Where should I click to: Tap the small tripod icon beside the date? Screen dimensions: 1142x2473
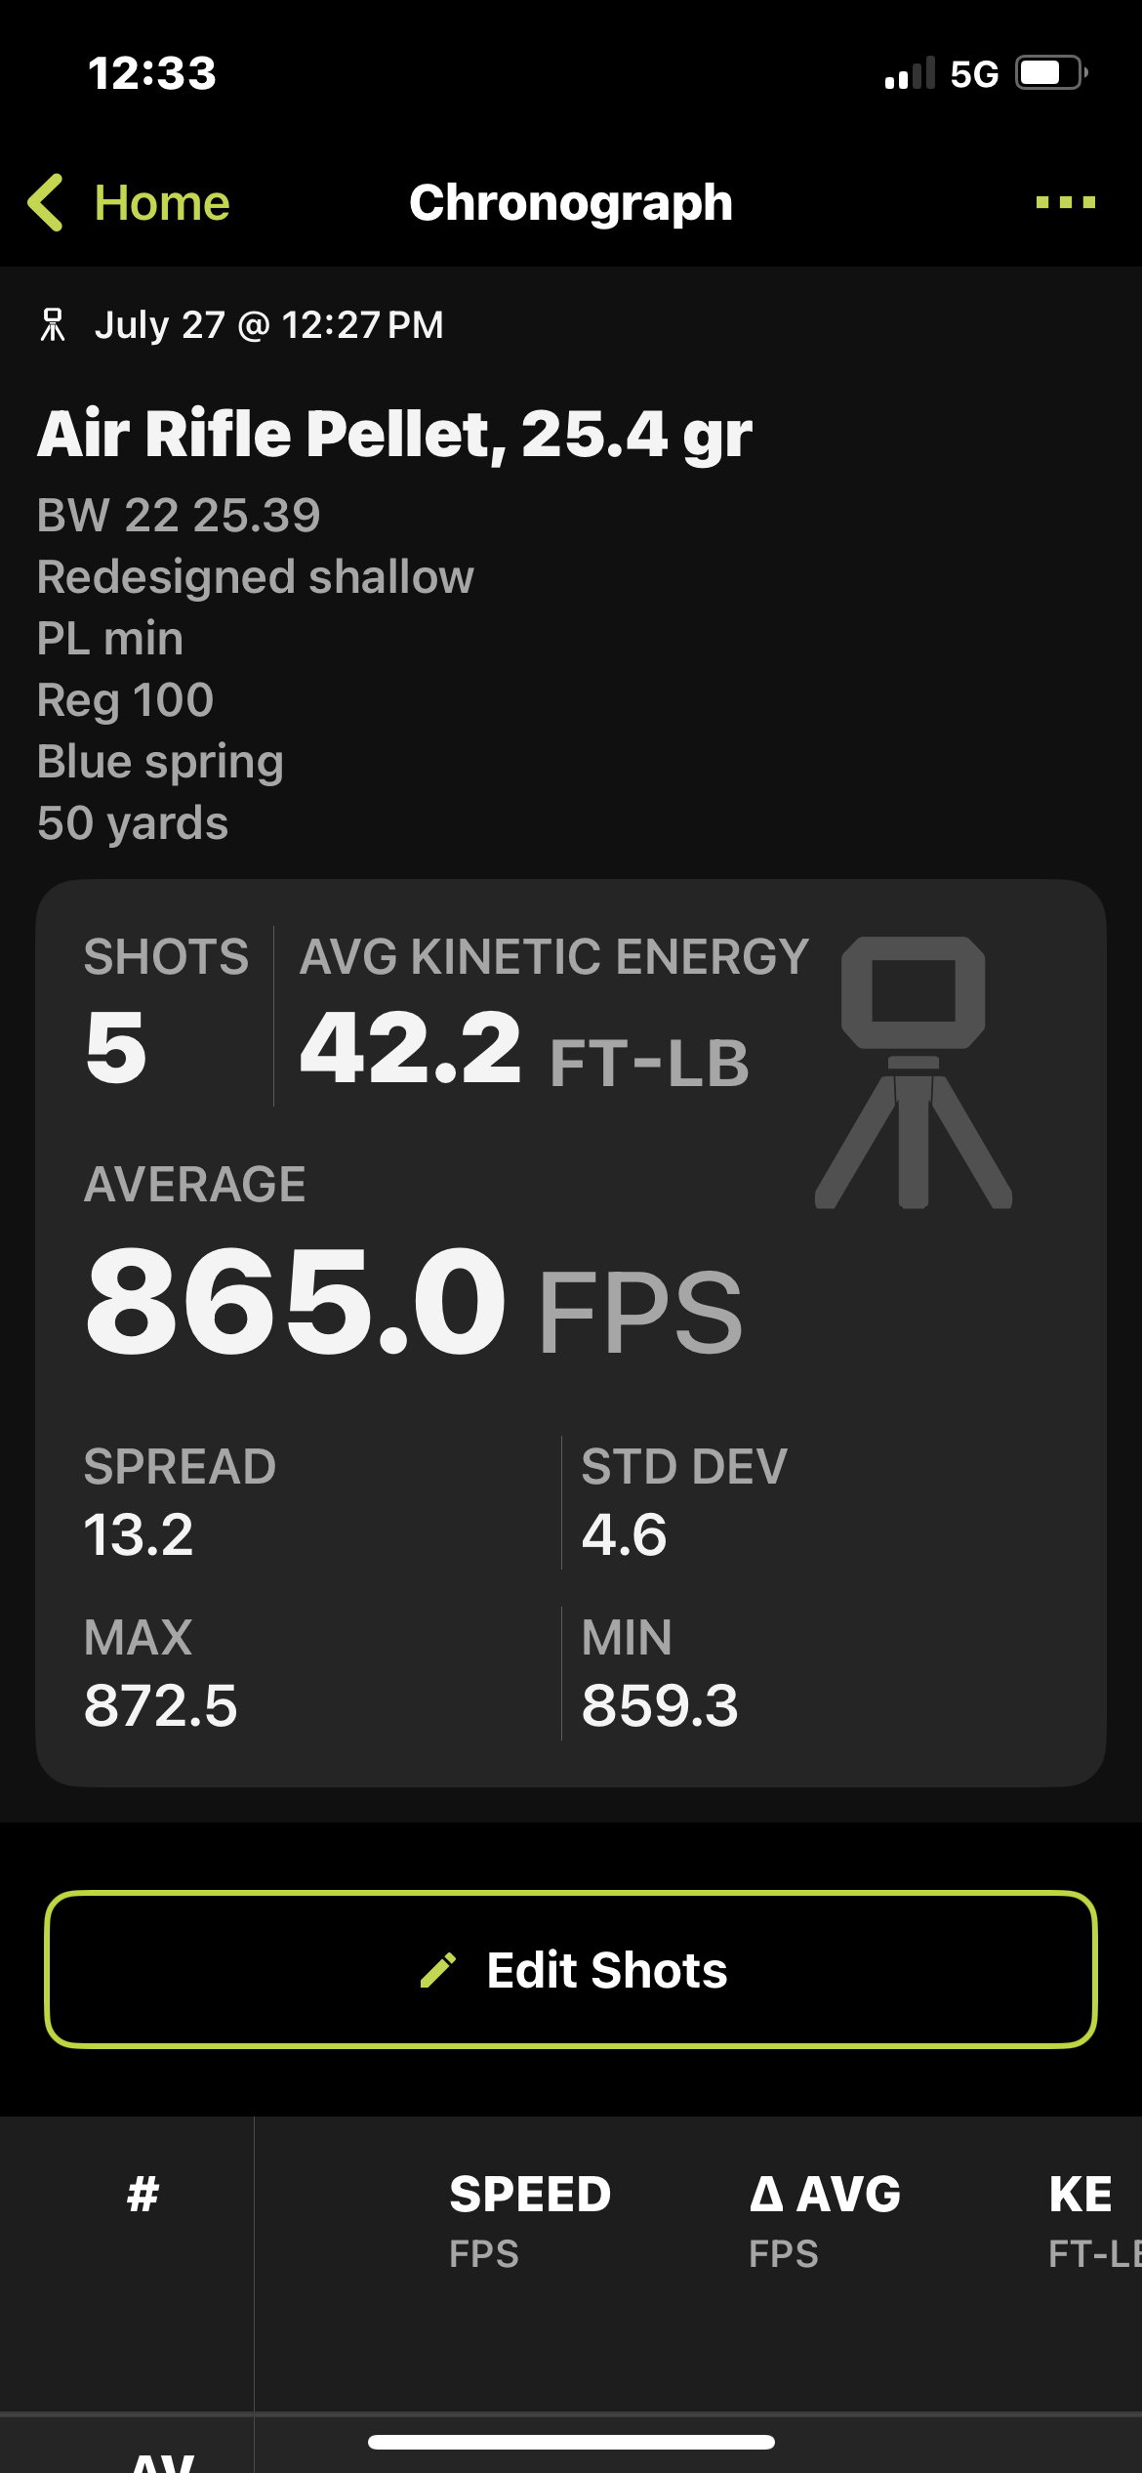[53, 324]
